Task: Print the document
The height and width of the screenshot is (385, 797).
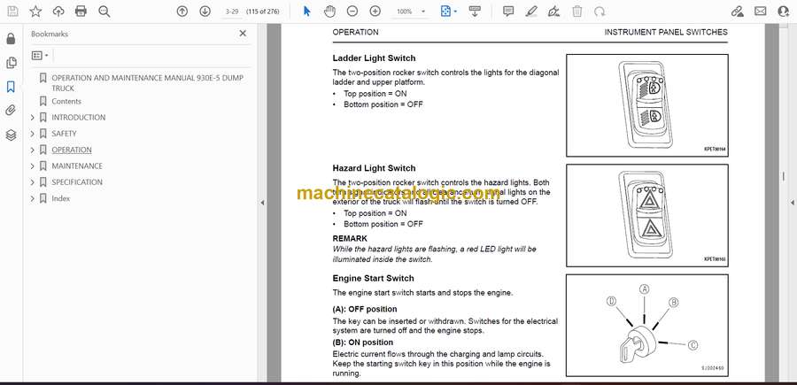Action: click(81, 12)
